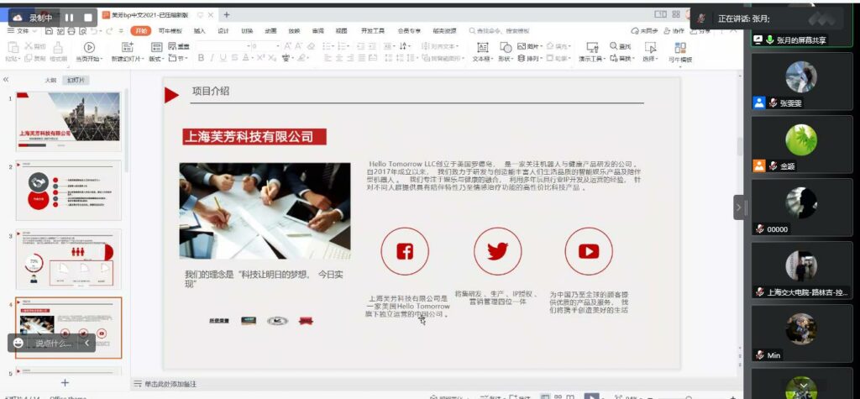Add a slide with thumbnail panel plus button

pos(65,382)
